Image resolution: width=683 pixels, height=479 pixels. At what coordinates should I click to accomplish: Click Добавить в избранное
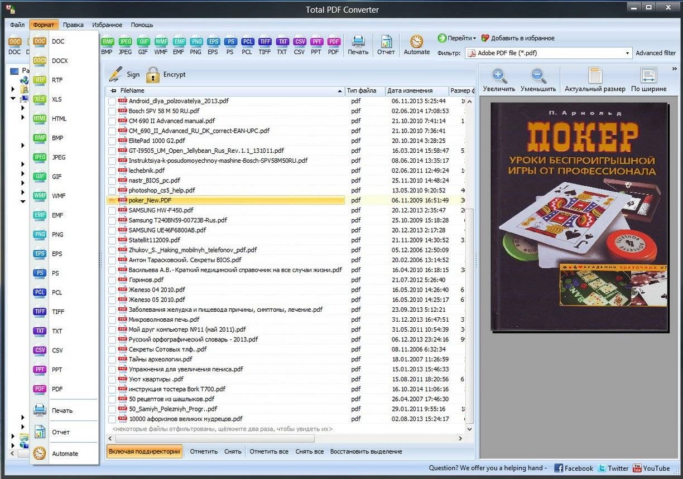point(517,38)
